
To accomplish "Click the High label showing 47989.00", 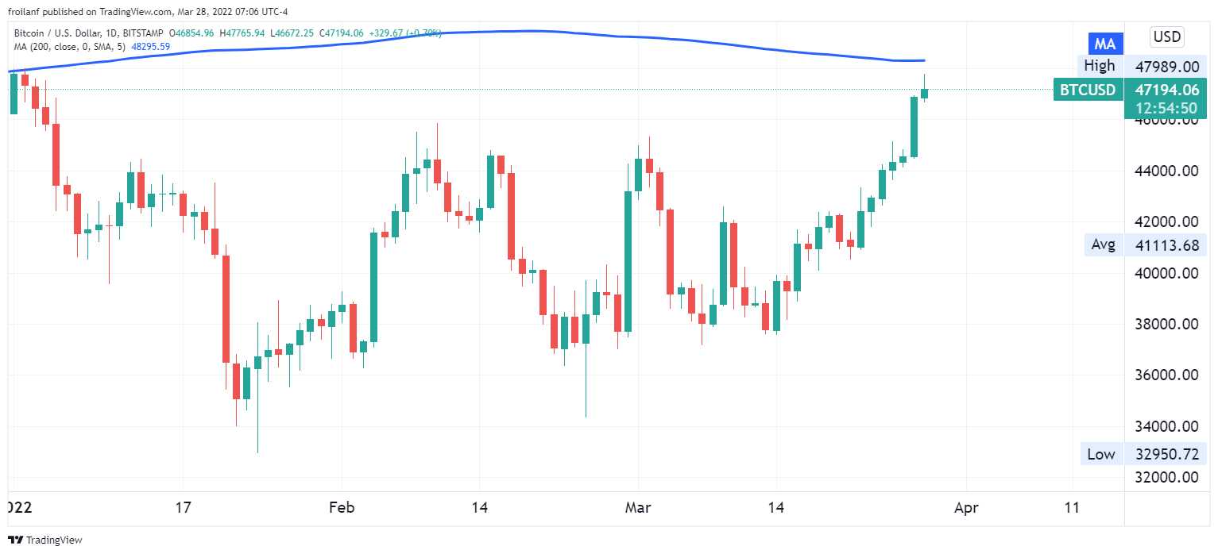I will [1099, 66].
